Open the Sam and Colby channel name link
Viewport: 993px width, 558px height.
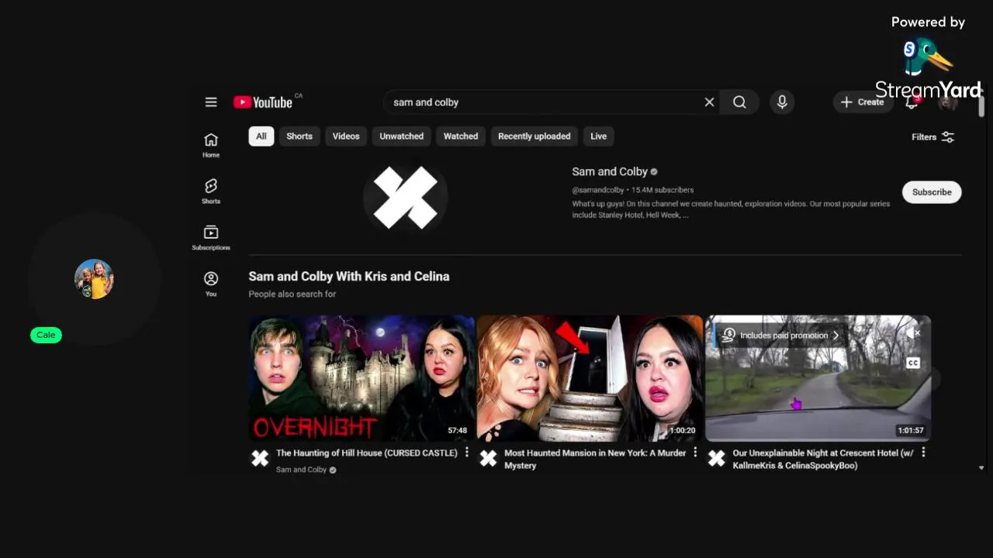(x=610, y=172)
